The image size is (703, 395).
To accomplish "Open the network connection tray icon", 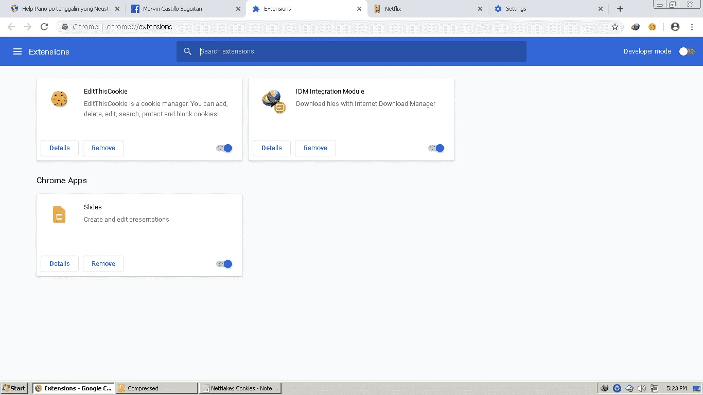I will point(654,388).
